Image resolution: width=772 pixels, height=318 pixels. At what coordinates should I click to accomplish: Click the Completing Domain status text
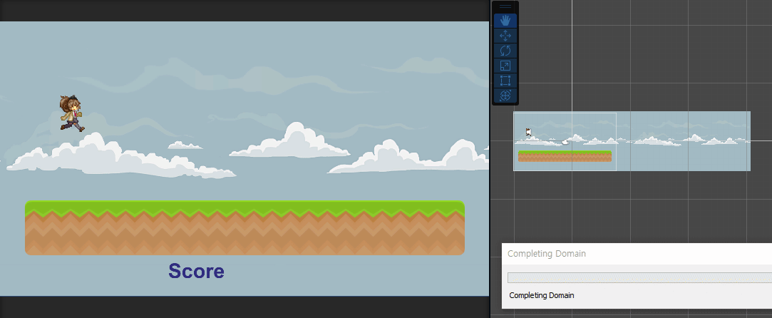542,295
